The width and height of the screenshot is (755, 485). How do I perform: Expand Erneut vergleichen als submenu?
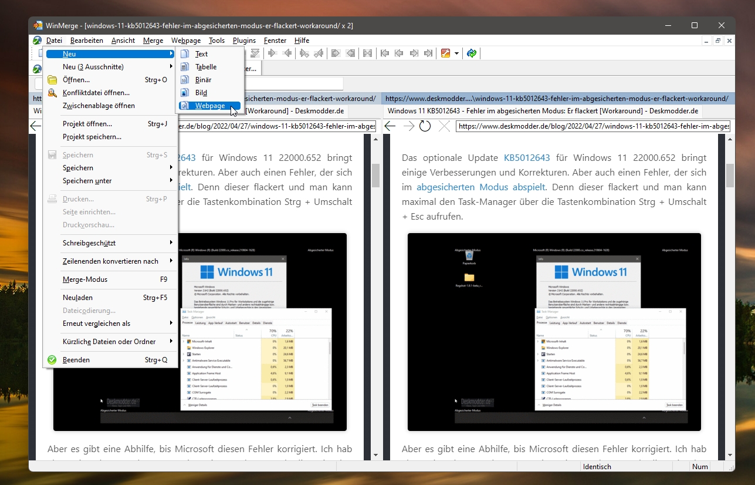(x=110, y=324)
